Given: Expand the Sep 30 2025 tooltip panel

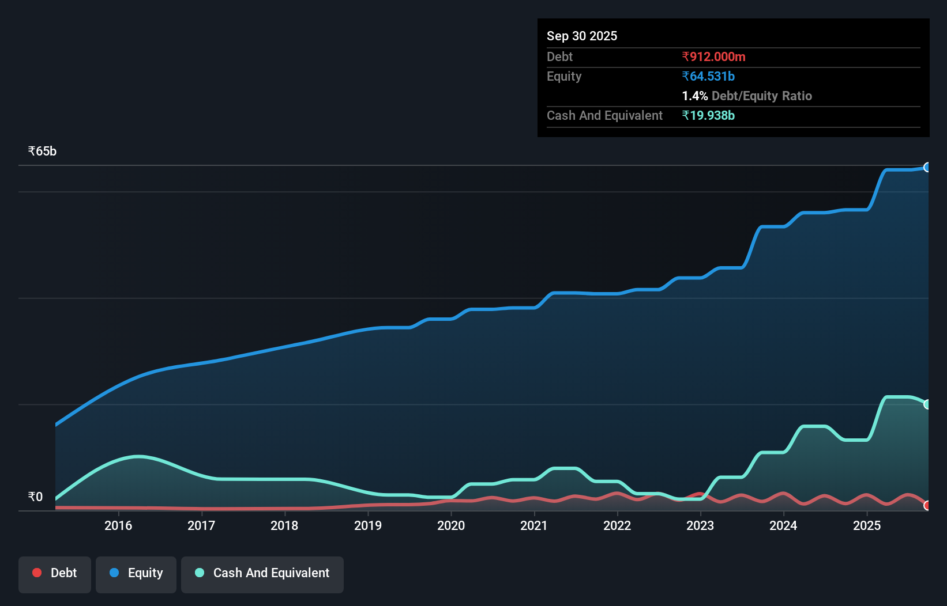Looking at the screenshot, I should (x=732, y=78).
